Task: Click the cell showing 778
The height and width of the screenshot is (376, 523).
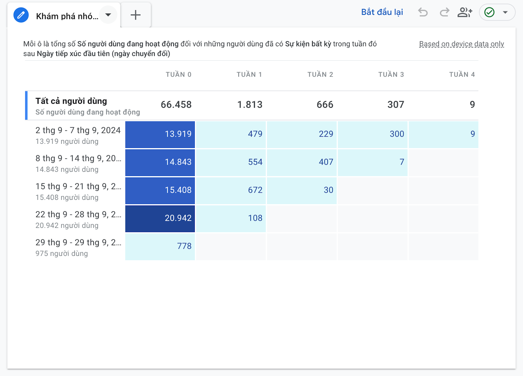Action: (x=160, y=247)
